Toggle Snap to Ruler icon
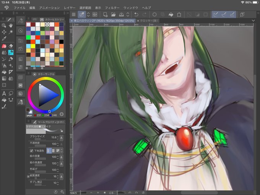The height and width of the screenshot is (195, 260). click(216, 15)
